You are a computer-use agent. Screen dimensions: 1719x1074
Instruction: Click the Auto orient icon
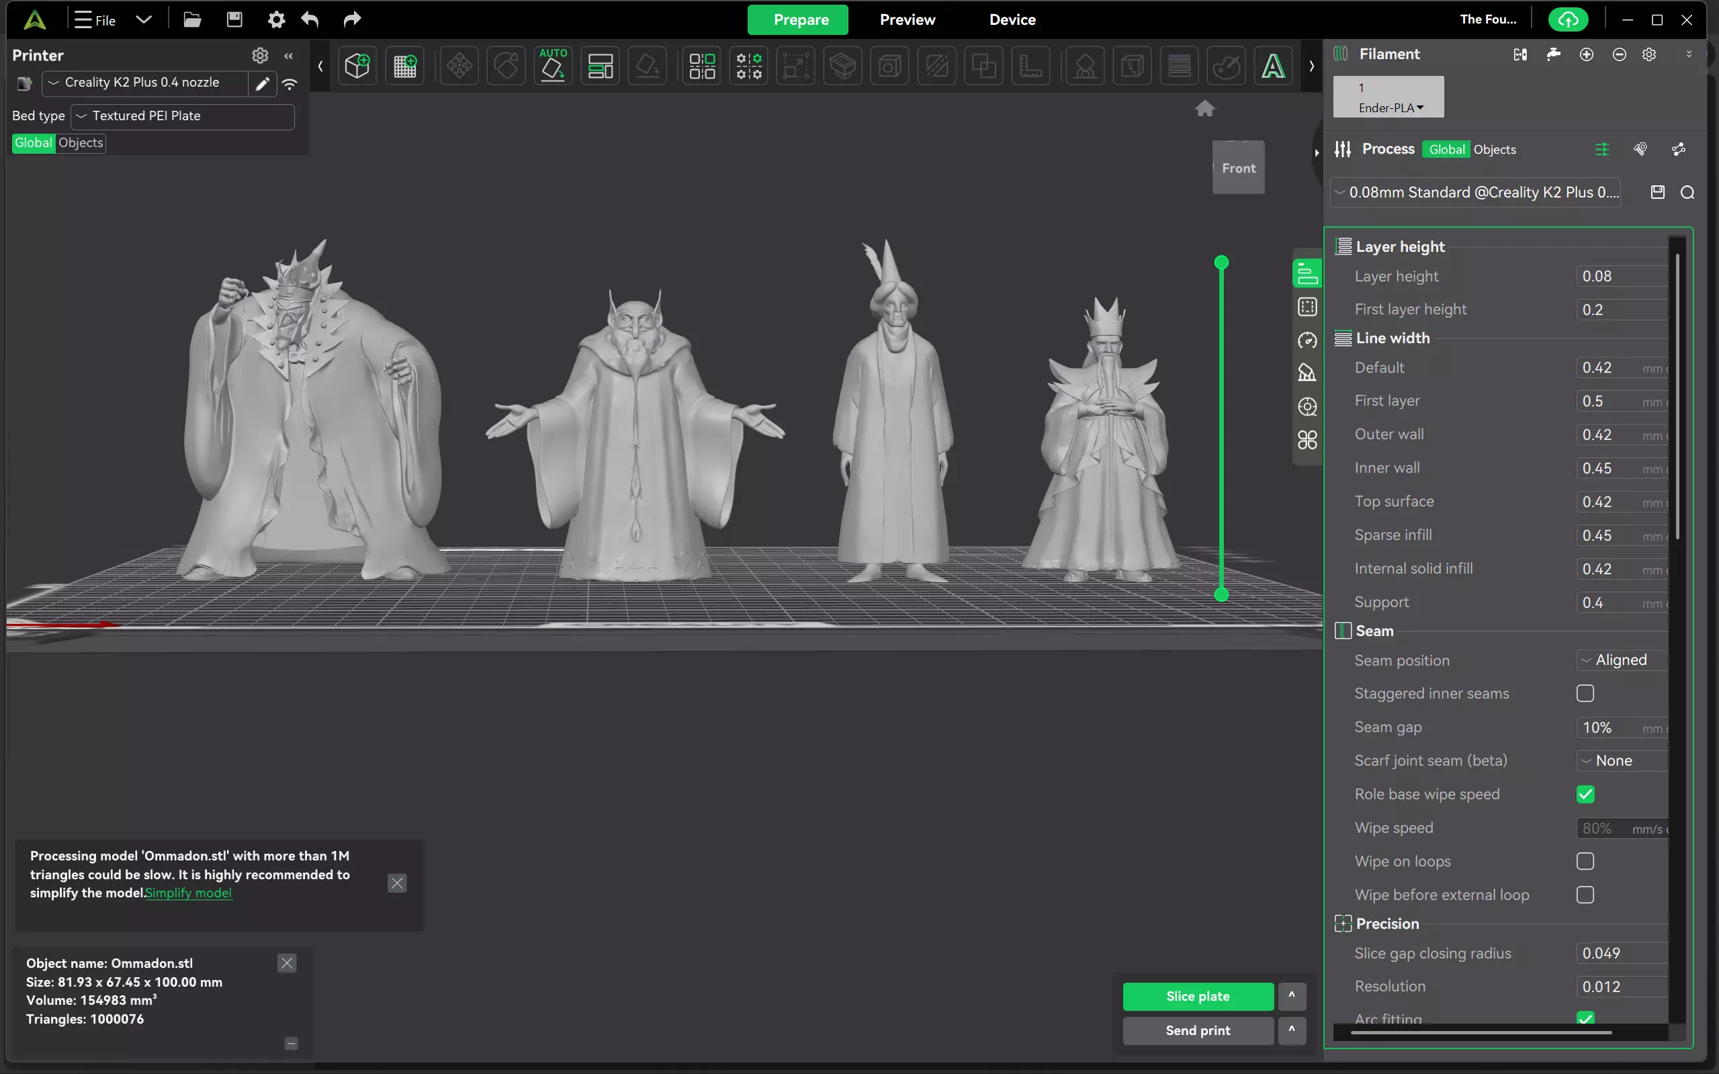pyautogui.click(x=554, y=66)
